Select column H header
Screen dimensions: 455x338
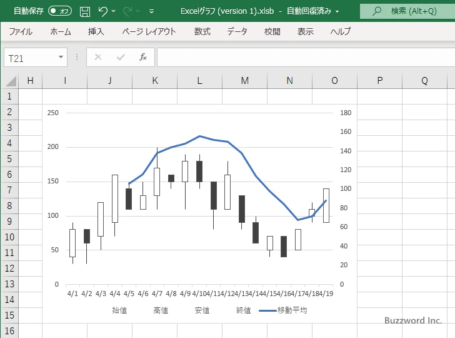(30, 81)
